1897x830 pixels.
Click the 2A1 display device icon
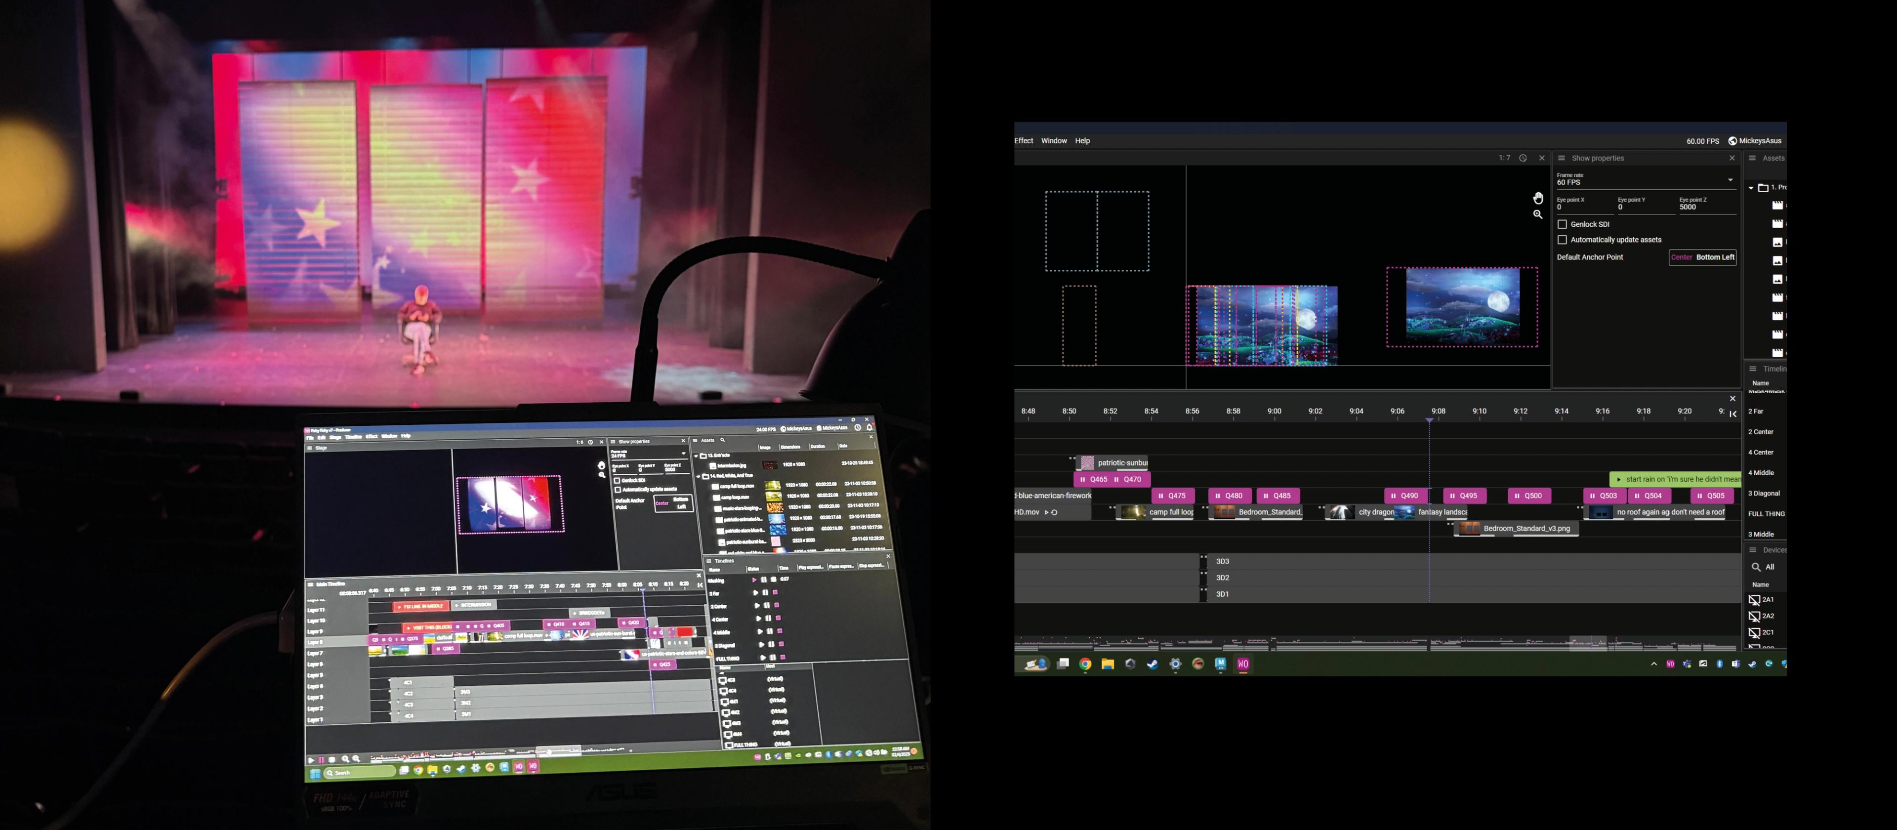pyautogui.click(x=1754, y=600)
